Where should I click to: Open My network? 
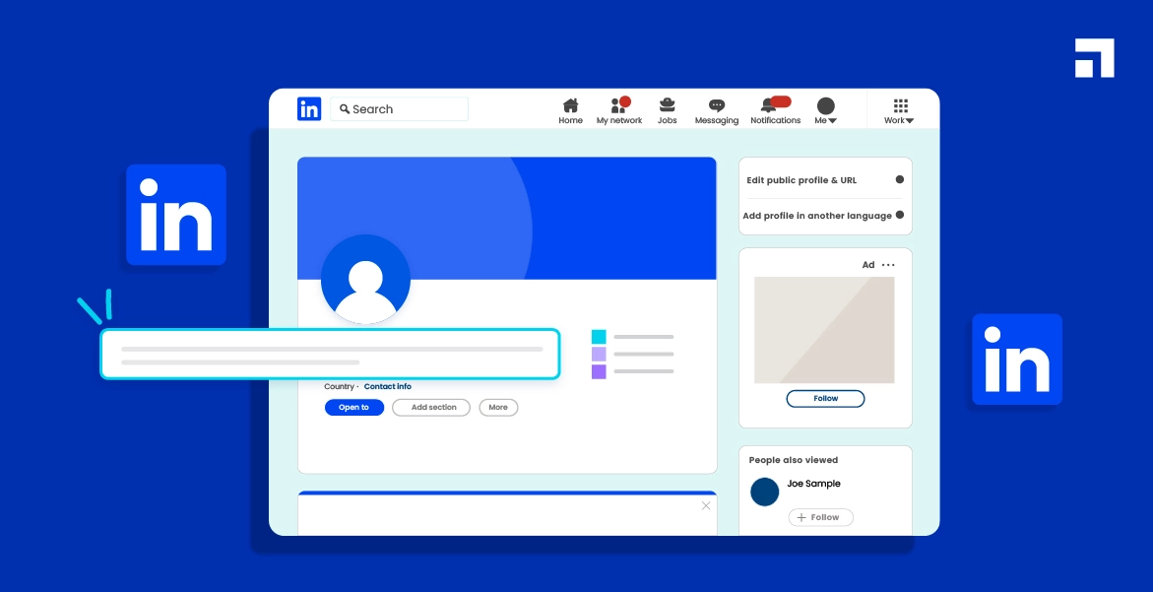(619, 111)
